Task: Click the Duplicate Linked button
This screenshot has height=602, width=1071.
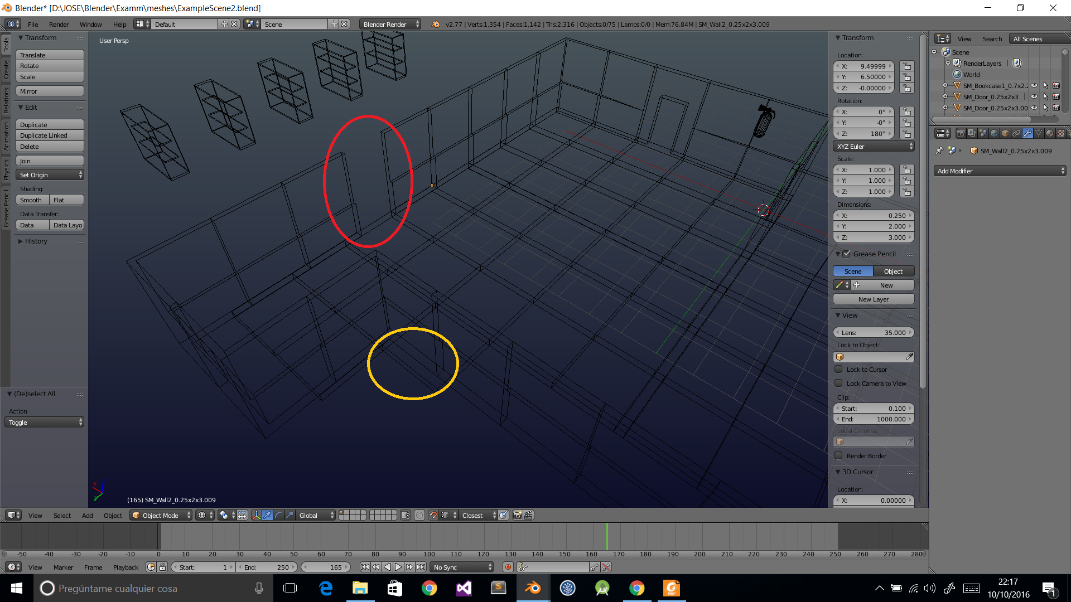Action: [50, 135]
